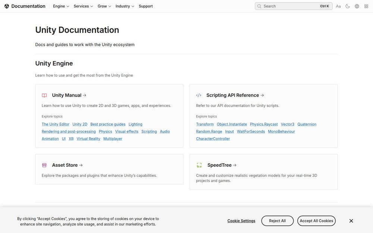Click the Asset Store shop icon
Viewport: 373px width, 233px height.
(44, 165)
